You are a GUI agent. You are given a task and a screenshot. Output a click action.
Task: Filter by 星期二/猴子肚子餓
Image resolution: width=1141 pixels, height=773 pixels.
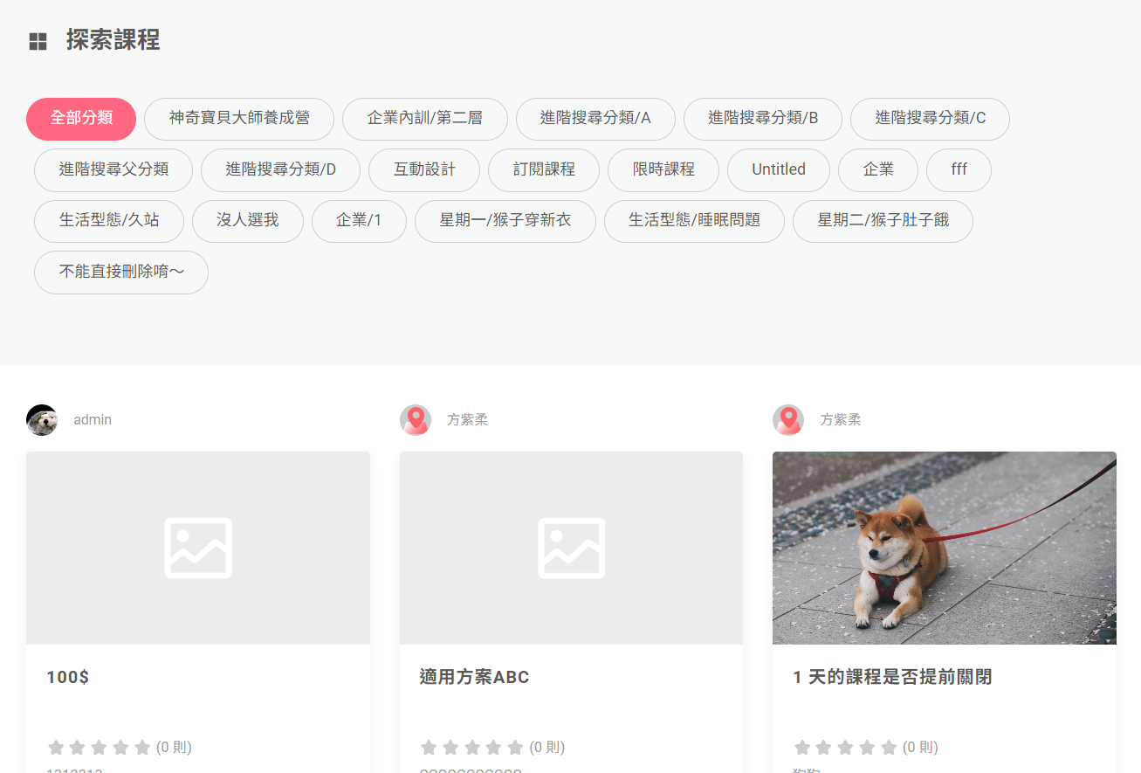coord(883,221)
